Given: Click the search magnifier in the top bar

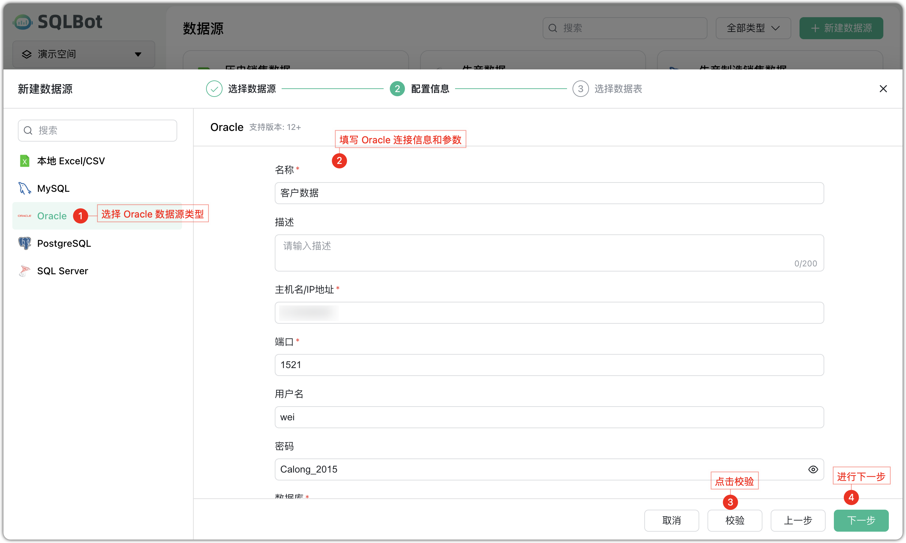Looking at the screenshot, I should [x=553, y=28].
